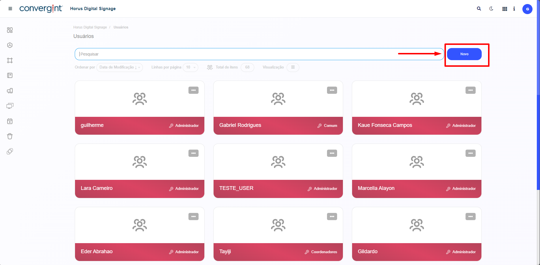Click the trash bin icon in the sidebar

(x=10, y=136)
